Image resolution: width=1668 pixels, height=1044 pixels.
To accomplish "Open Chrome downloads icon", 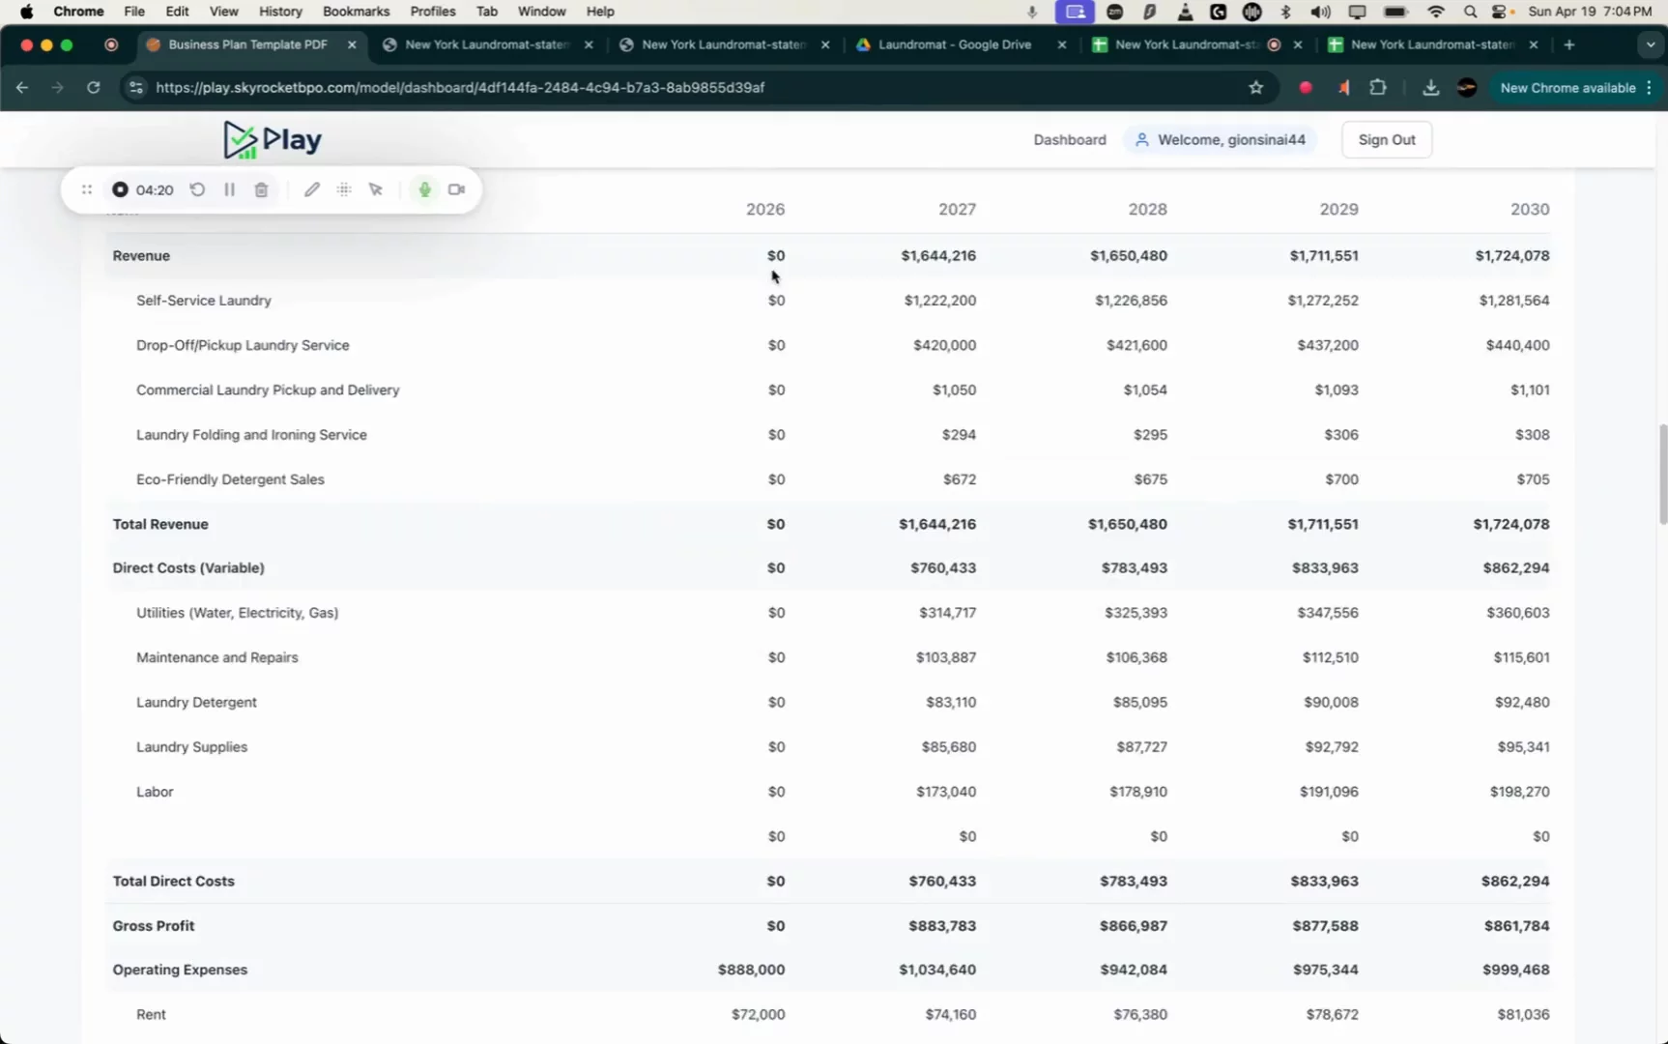I will click(1431, 87).
